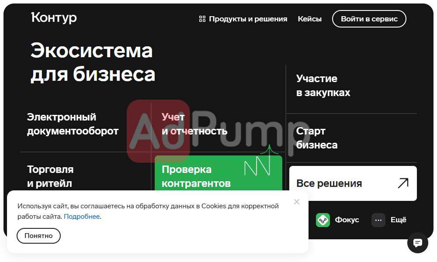The image size is (437, 262).
Task: Open Участие в закупках section
Action: pyautogui.click(x=323, y=86)
